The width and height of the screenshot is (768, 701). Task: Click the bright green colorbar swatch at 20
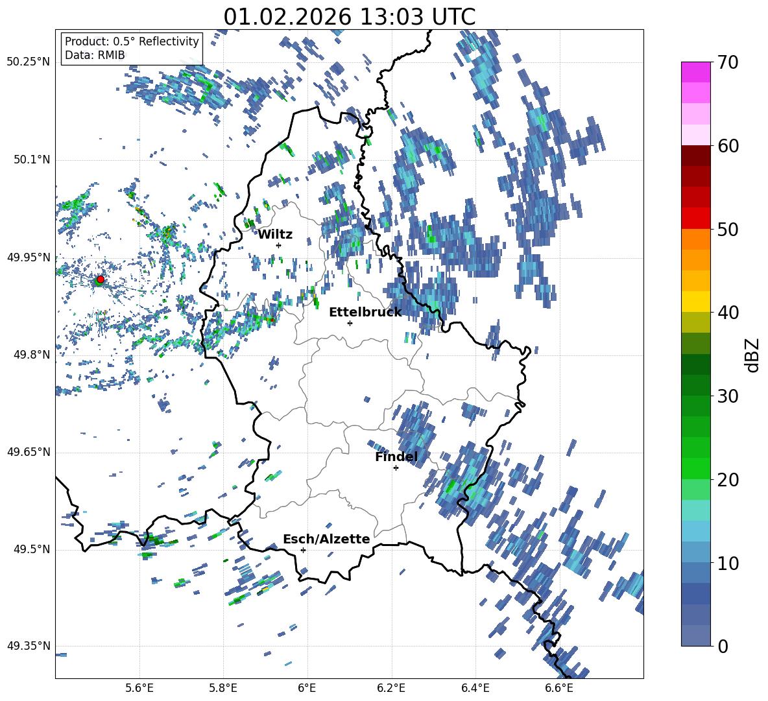tap(695, 469)
